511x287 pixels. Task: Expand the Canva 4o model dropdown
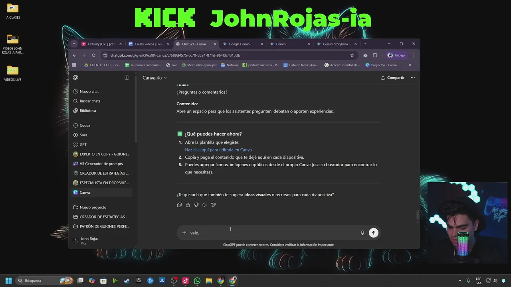click(154, 78)
